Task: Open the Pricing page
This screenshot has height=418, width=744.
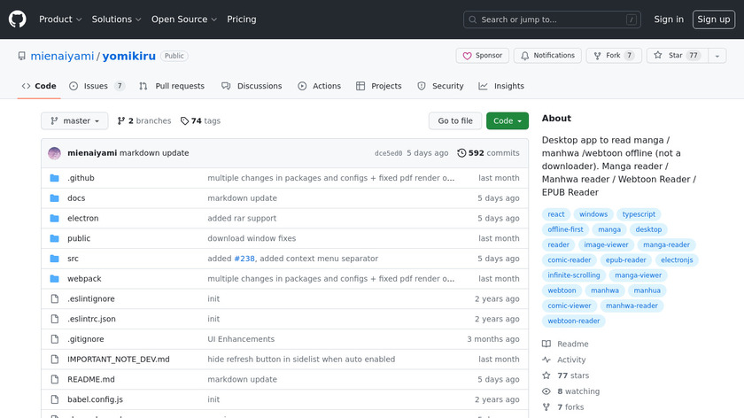Action: pos(242,19)
